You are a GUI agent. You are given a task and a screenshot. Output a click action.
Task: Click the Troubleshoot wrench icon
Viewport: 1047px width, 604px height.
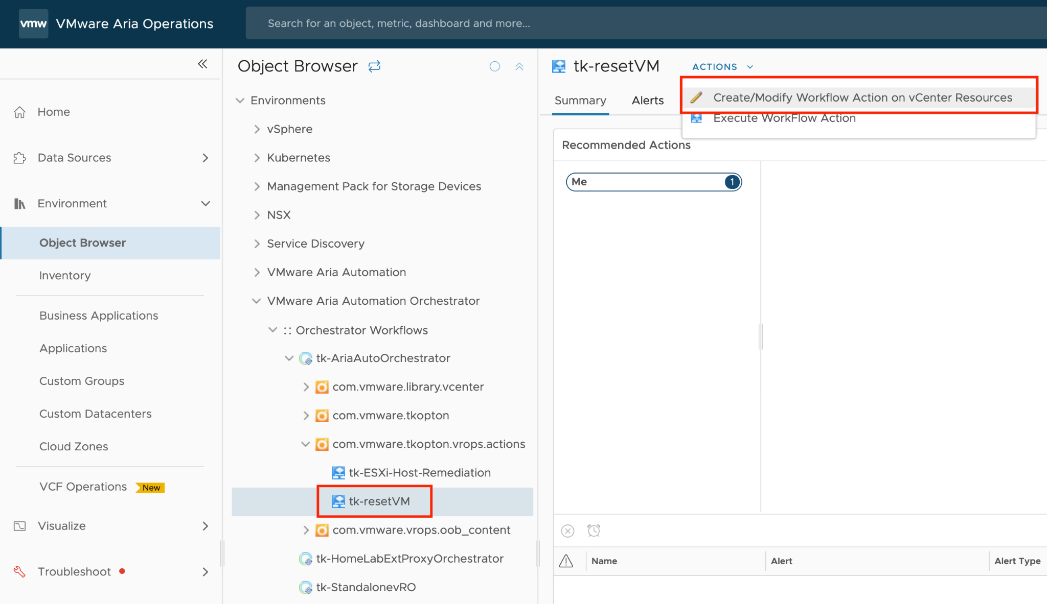(19, 572)
